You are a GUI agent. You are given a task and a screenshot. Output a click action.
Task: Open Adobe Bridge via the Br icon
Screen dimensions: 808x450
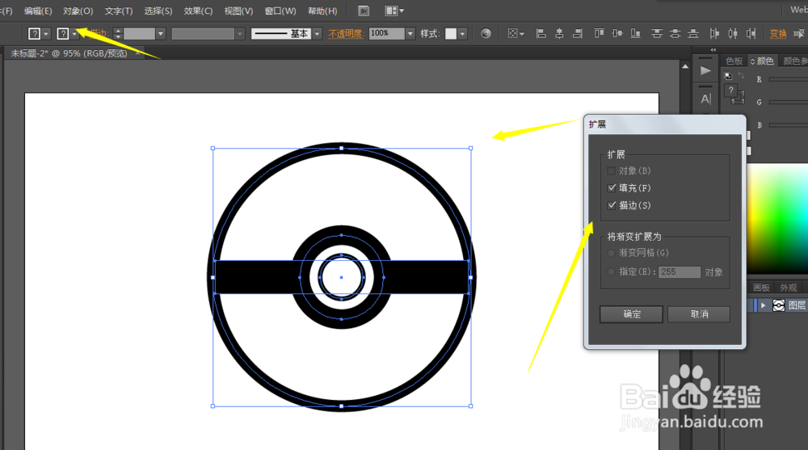(364, 11)
